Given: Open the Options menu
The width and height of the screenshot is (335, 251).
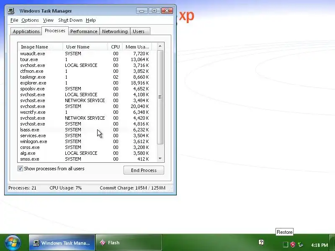Looking at the screenshot, I should pos(30,20).
